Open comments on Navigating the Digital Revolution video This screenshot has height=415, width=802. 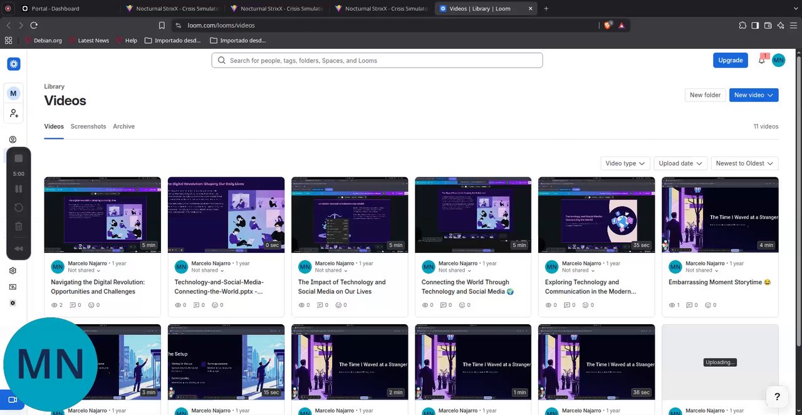pos(75,305)
